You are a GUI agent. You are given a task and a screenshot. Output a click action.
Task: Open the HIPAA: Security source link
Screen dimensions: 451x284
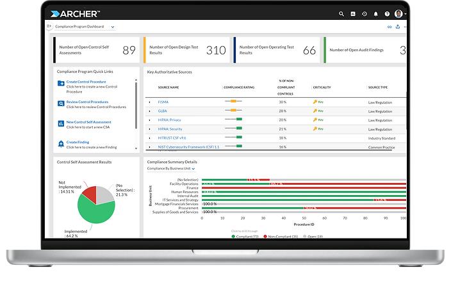(170, 129)
